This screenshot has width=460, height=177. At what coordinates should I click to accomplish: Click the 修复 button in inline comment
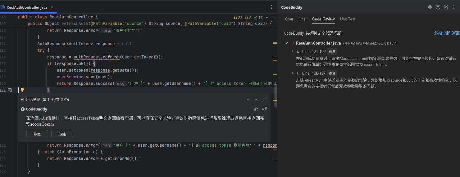37,134
